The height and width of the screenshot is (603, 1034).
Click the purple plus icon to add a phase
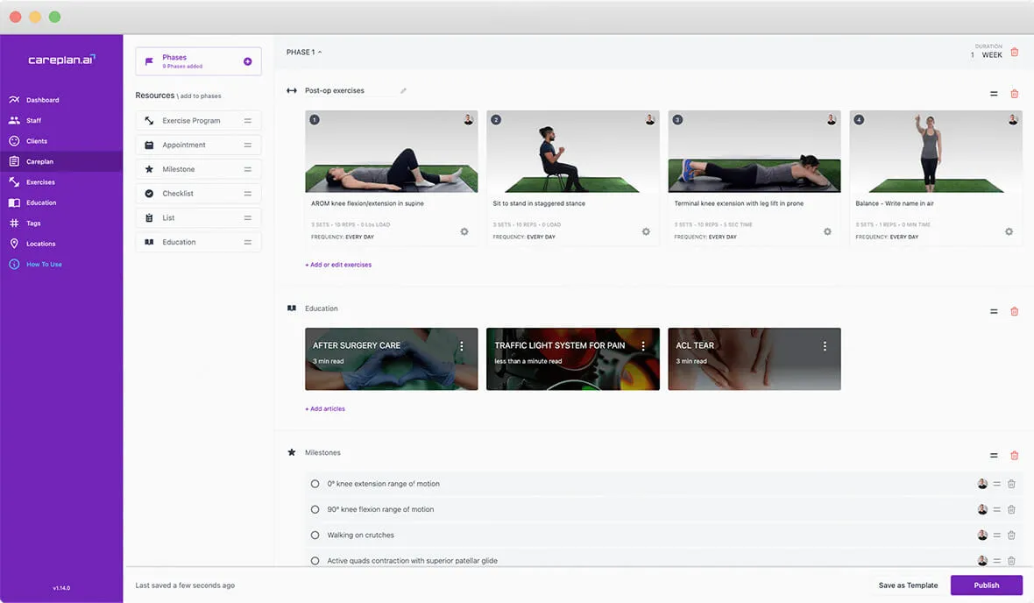pos(247,61)
